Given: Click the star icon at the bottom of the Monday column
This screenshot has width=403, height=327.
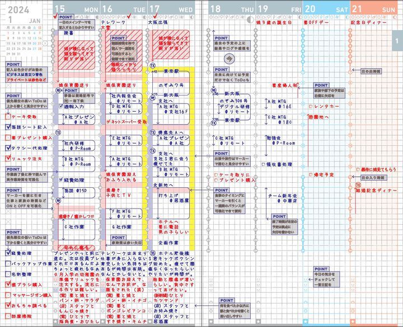Looking at the screenshot, I should click(55, 321).
